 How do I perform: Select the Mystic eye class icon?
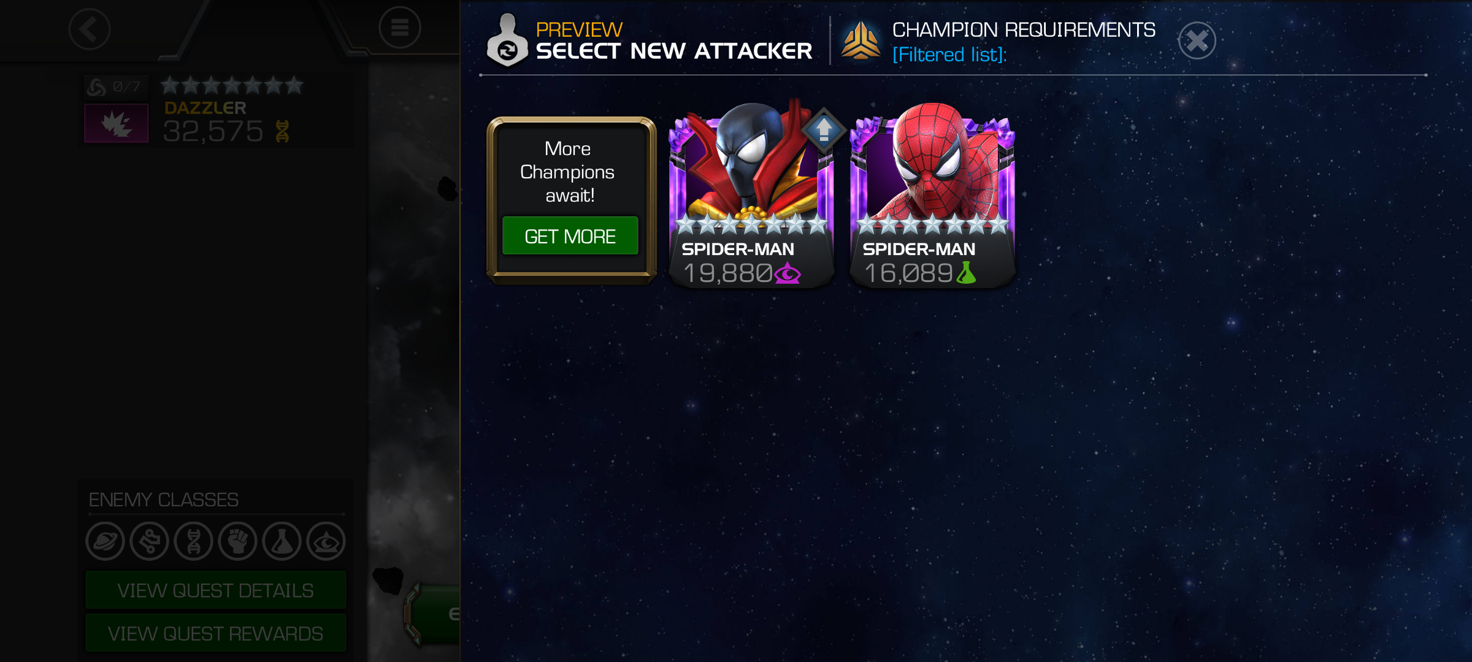pyautogui.click(x=326, y=541)
